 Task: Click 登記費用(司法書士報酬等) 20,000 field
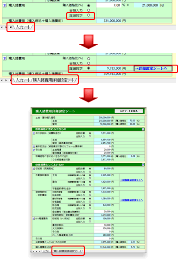click(102, 212)
